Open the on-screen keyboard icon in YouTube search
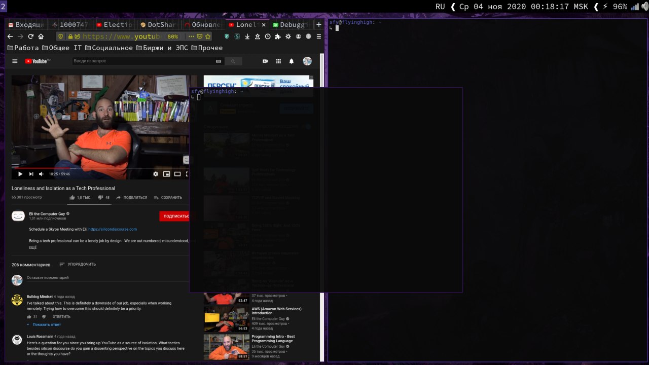The height and width of the screenshot is (365, 649). point(219,61)
